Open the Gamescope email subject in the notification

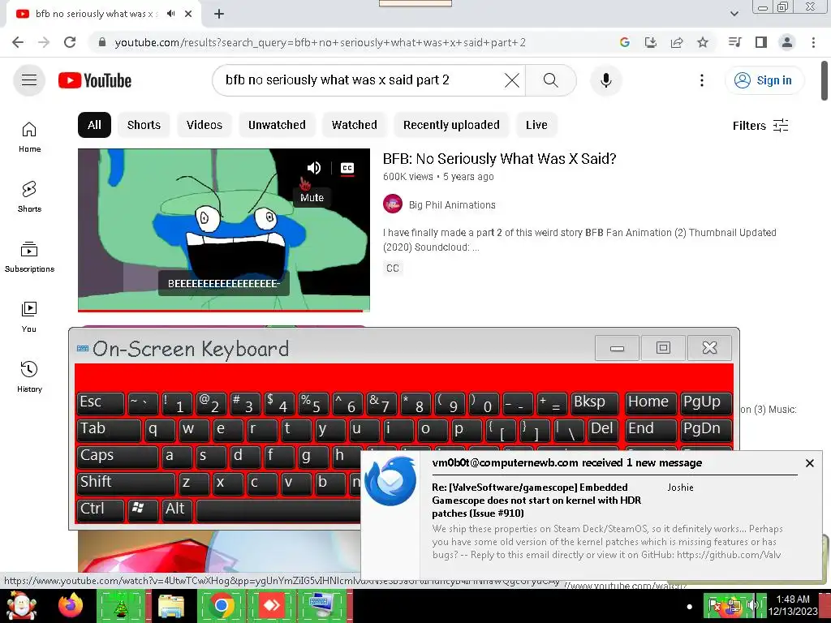536,500
